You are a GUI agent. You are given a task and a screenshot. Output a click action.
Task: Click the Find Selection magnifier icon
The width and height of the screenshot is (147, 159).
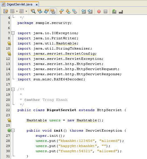point(33,11)
